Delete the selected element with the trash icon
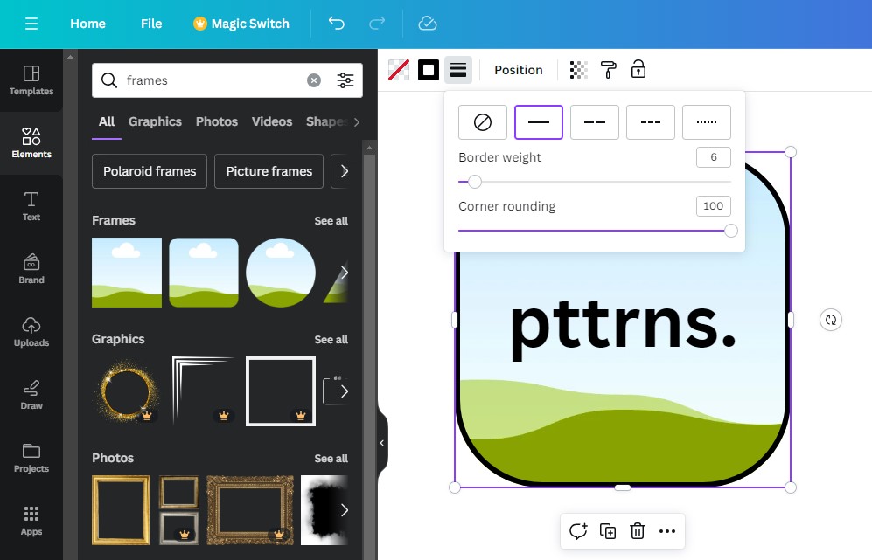 point(638,531)
